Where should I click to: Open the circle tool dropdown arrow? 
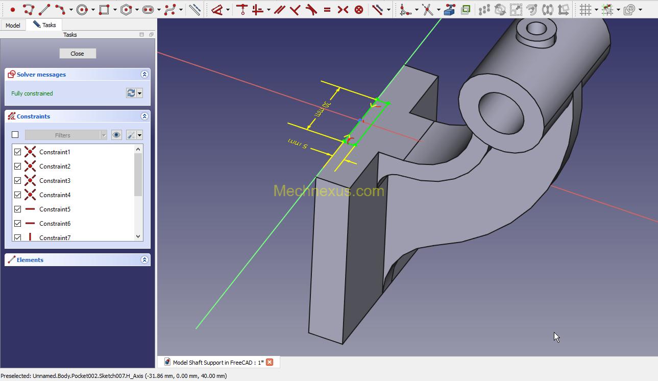(x=93, y=10)
